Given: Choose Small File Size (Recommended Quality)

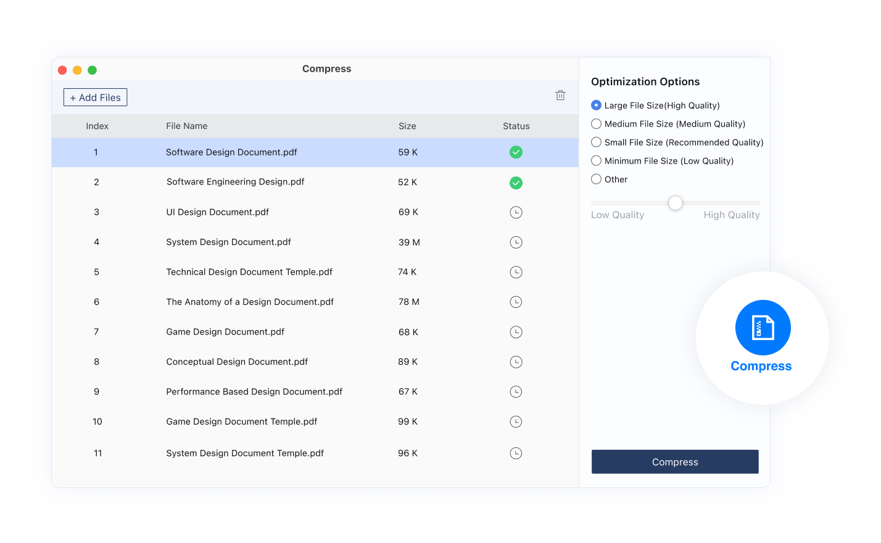Looking at the screenshot, I should point(596,143).
